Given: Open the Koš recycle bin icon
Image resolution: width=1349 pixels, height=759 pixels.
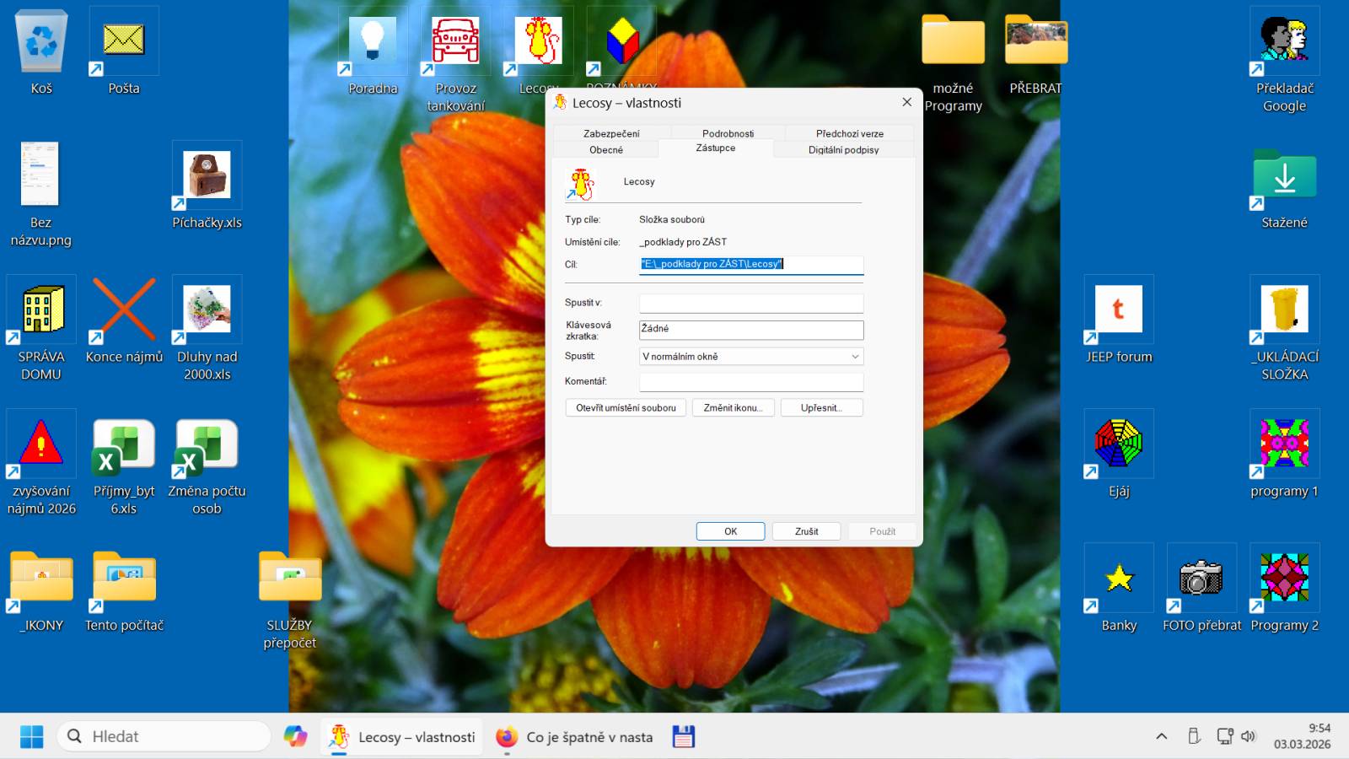Looking at the screenshot, I should coord(41,40).
